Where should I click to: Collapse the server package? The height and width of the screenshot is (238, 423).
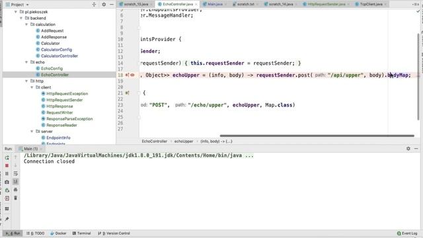click(x=32, y=132)
